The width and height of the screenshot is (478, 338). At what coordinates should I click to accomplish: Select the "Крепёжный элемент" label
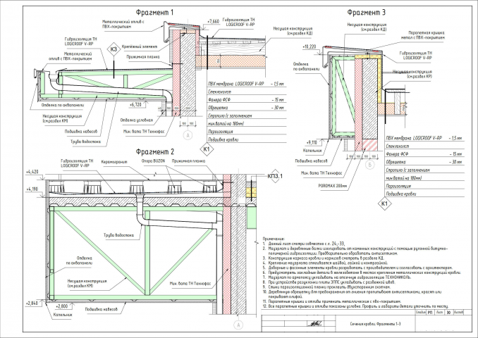pyautogui.click(x=140, y=46)
